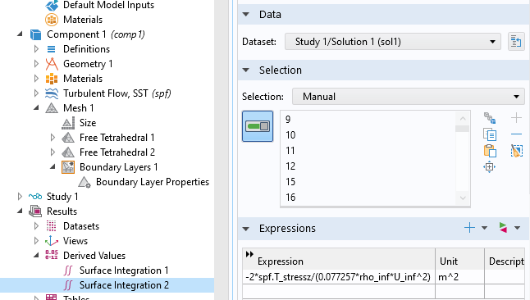Viewport: 530px width, 300px height.
Task: Select Surface Integration 1 in the tree
Action: tap(124, 270)
